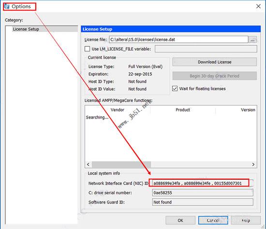Viewport: 266px width, 229px height.
Task: Close the Options dialog
Action: point(258,6)
